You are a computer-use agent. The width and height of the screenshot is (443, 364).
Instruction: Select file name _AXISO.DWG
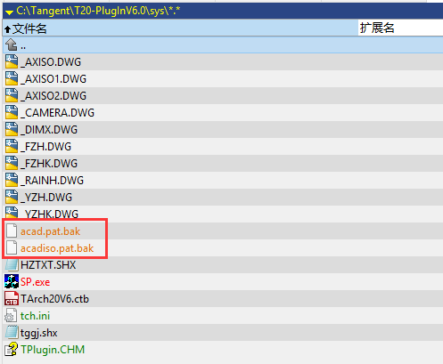coord(51,62)
